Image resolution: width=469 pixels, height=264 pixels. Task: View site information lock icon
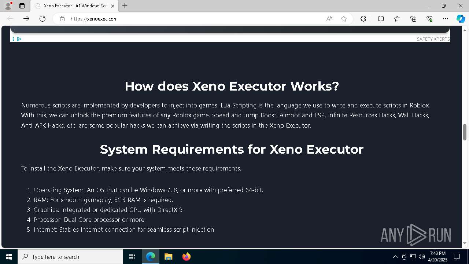(x=62, y=19)
